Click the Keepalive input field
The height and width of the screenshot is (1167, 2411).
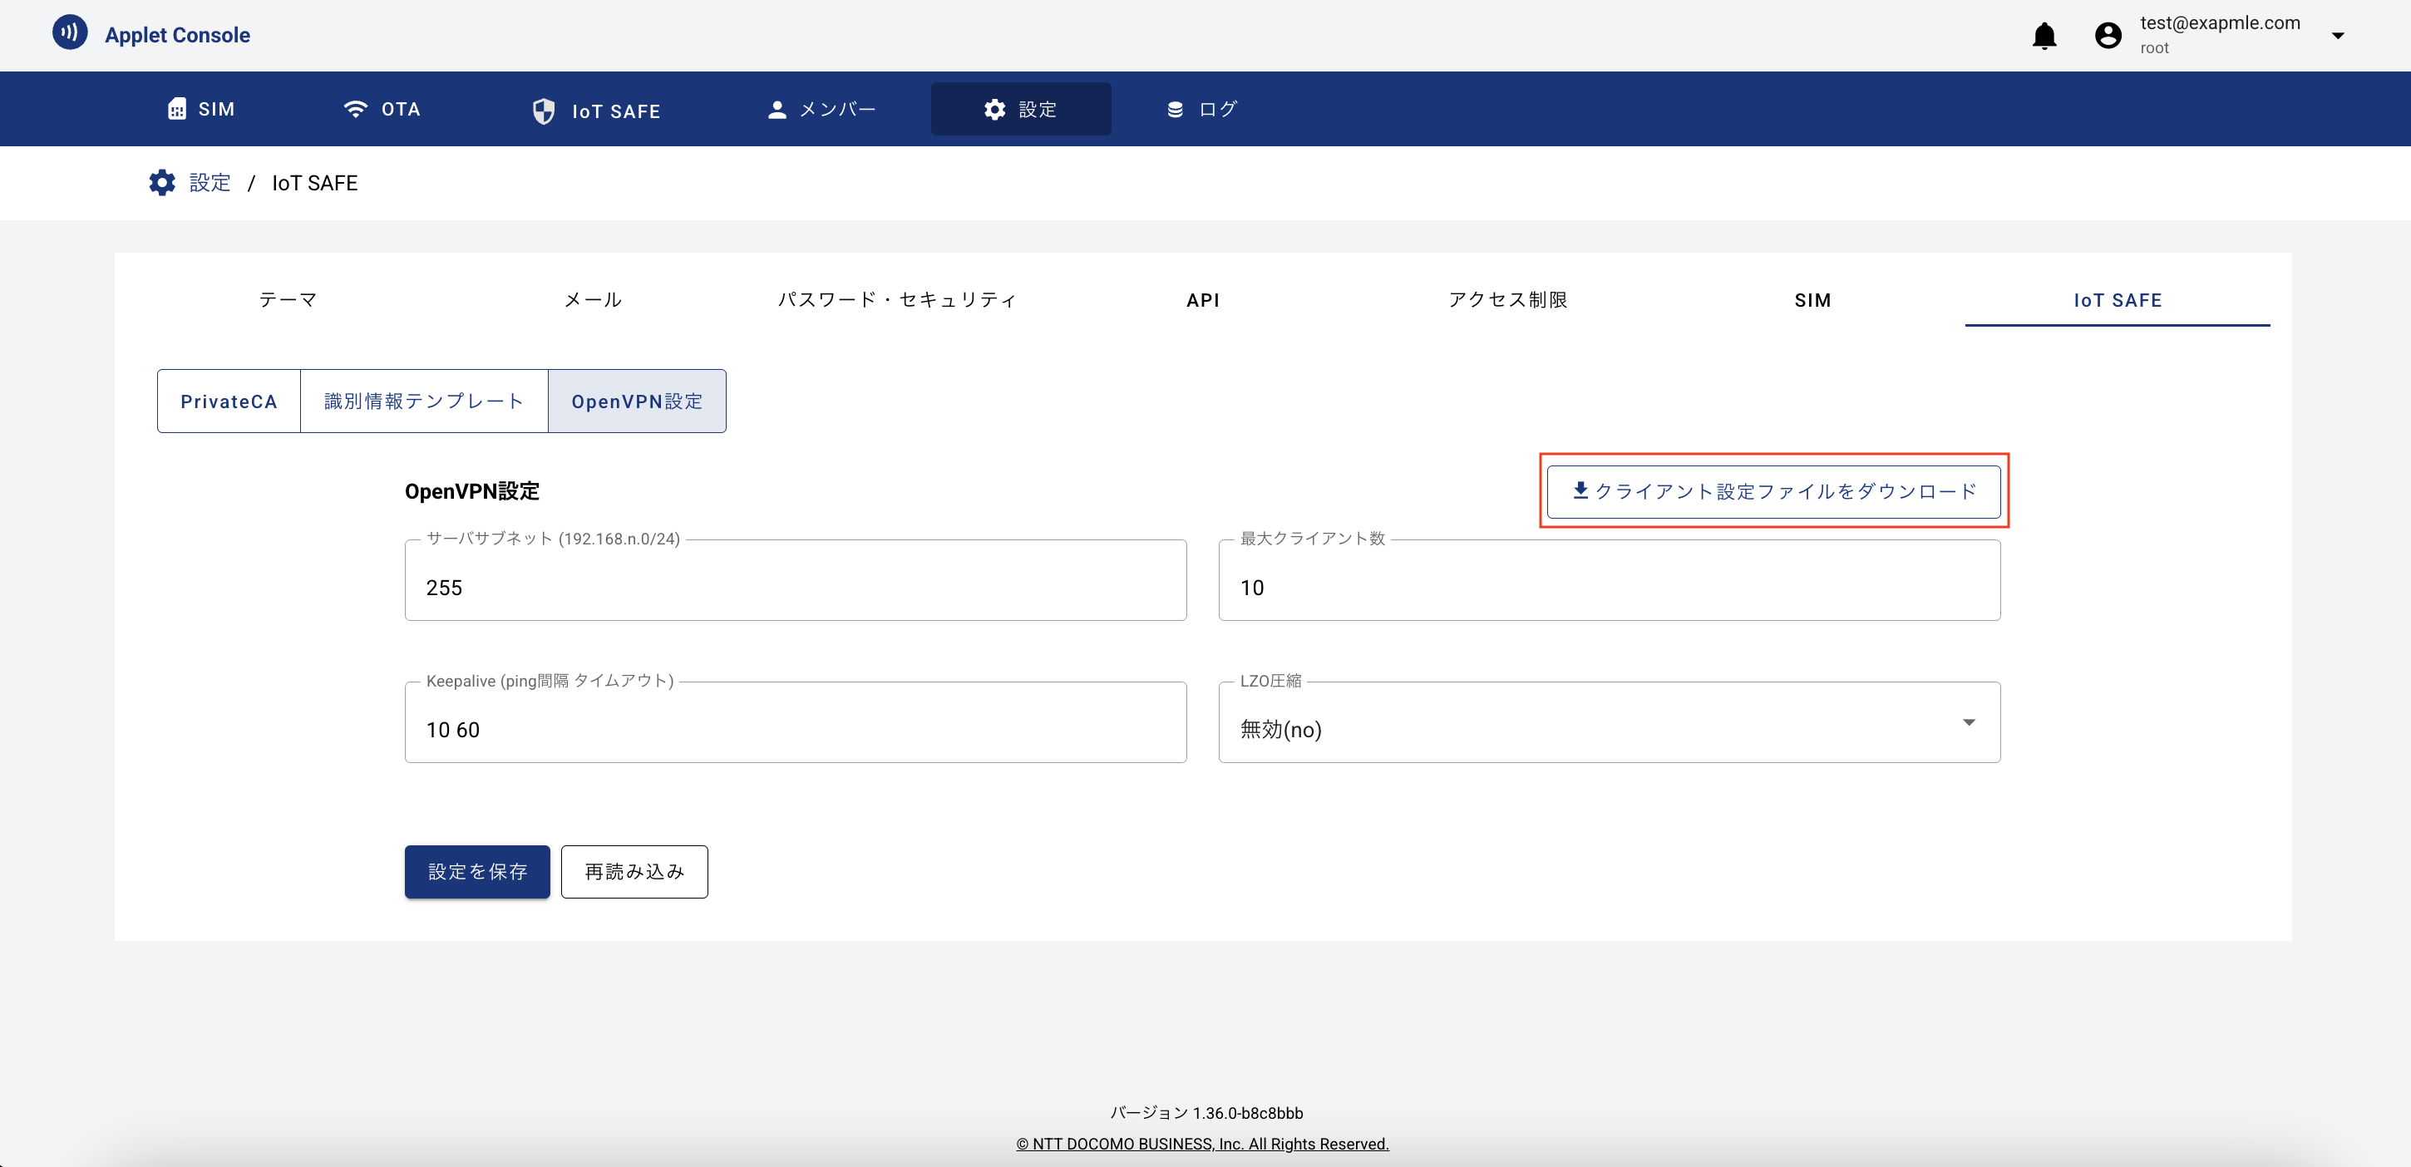click(x=796, y=722)
